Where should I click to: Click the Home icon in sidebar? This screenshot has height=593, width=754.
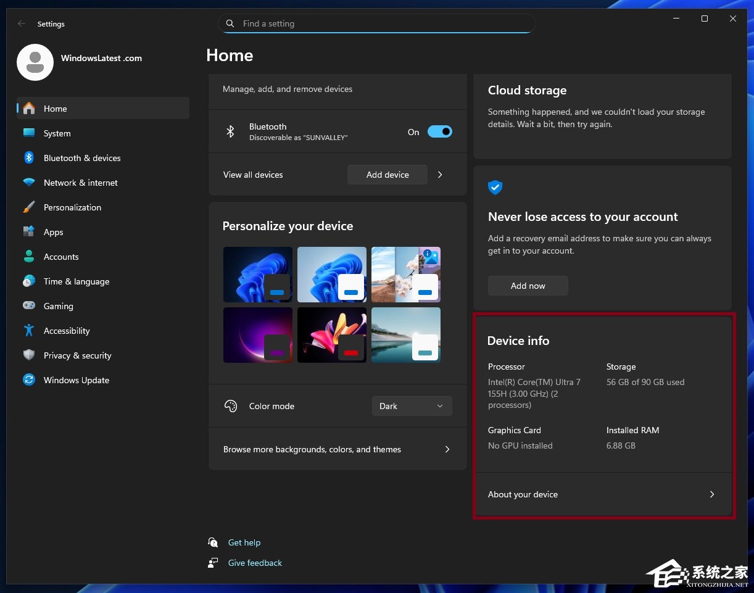[x=29, y=109]
